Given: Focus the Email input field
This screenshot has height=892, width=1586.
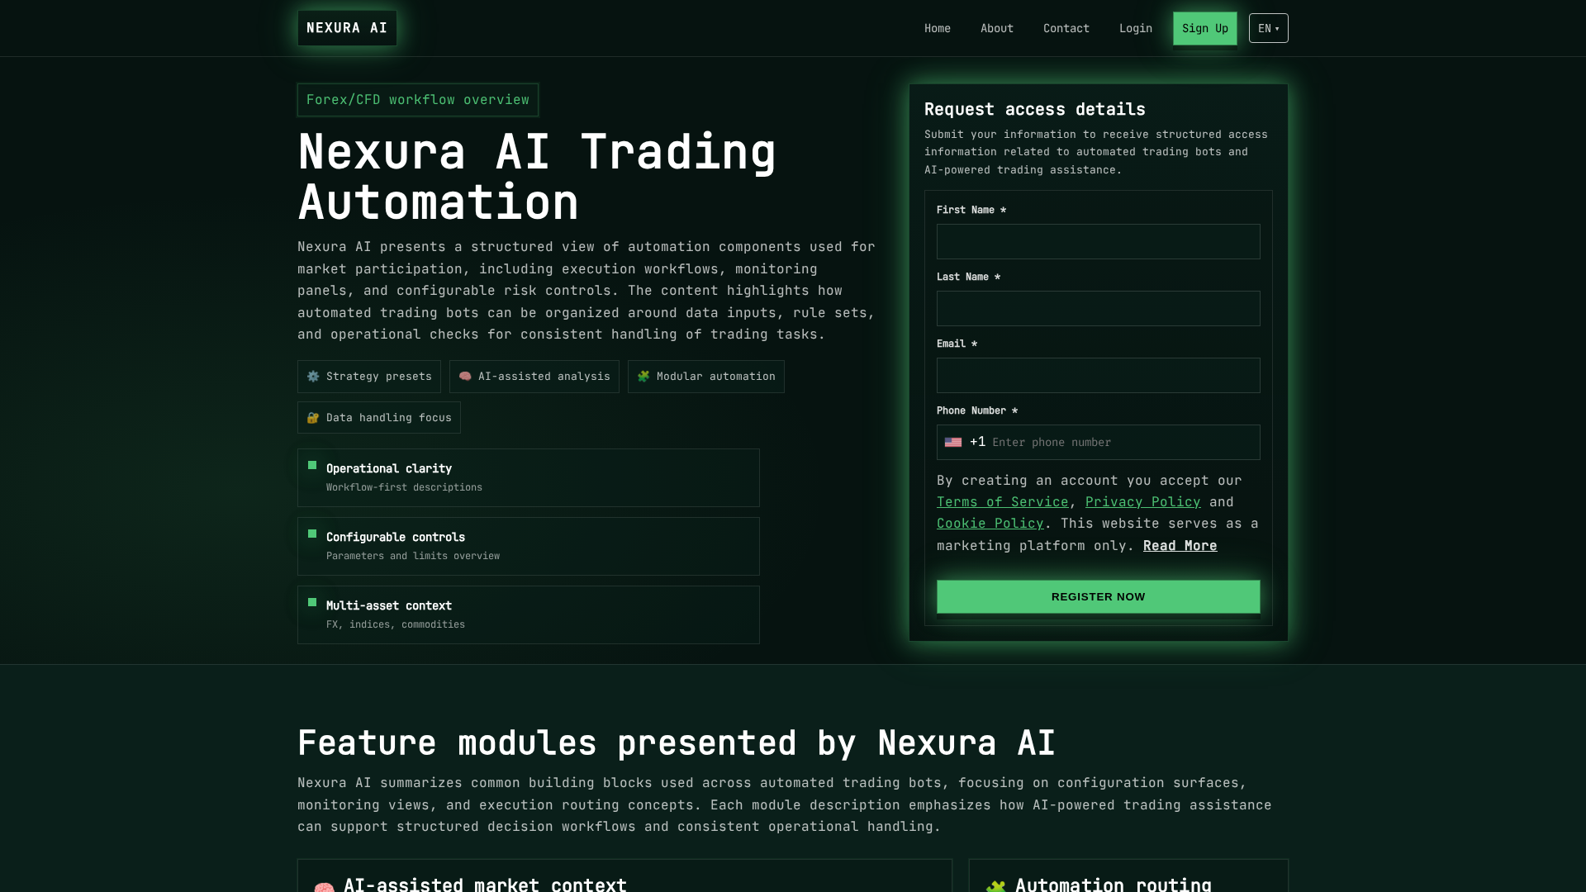Looking at the screenshot, I should (x=1099, y=376).
